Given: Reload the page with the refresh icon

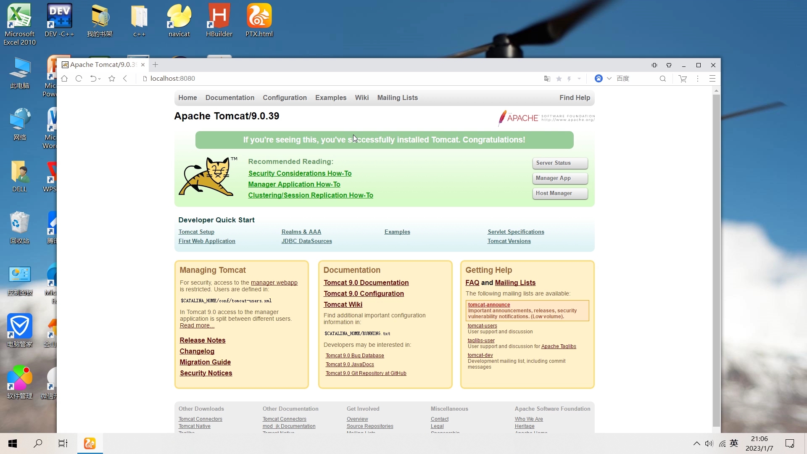Looking at the screenshot, I should coord(79,79).
